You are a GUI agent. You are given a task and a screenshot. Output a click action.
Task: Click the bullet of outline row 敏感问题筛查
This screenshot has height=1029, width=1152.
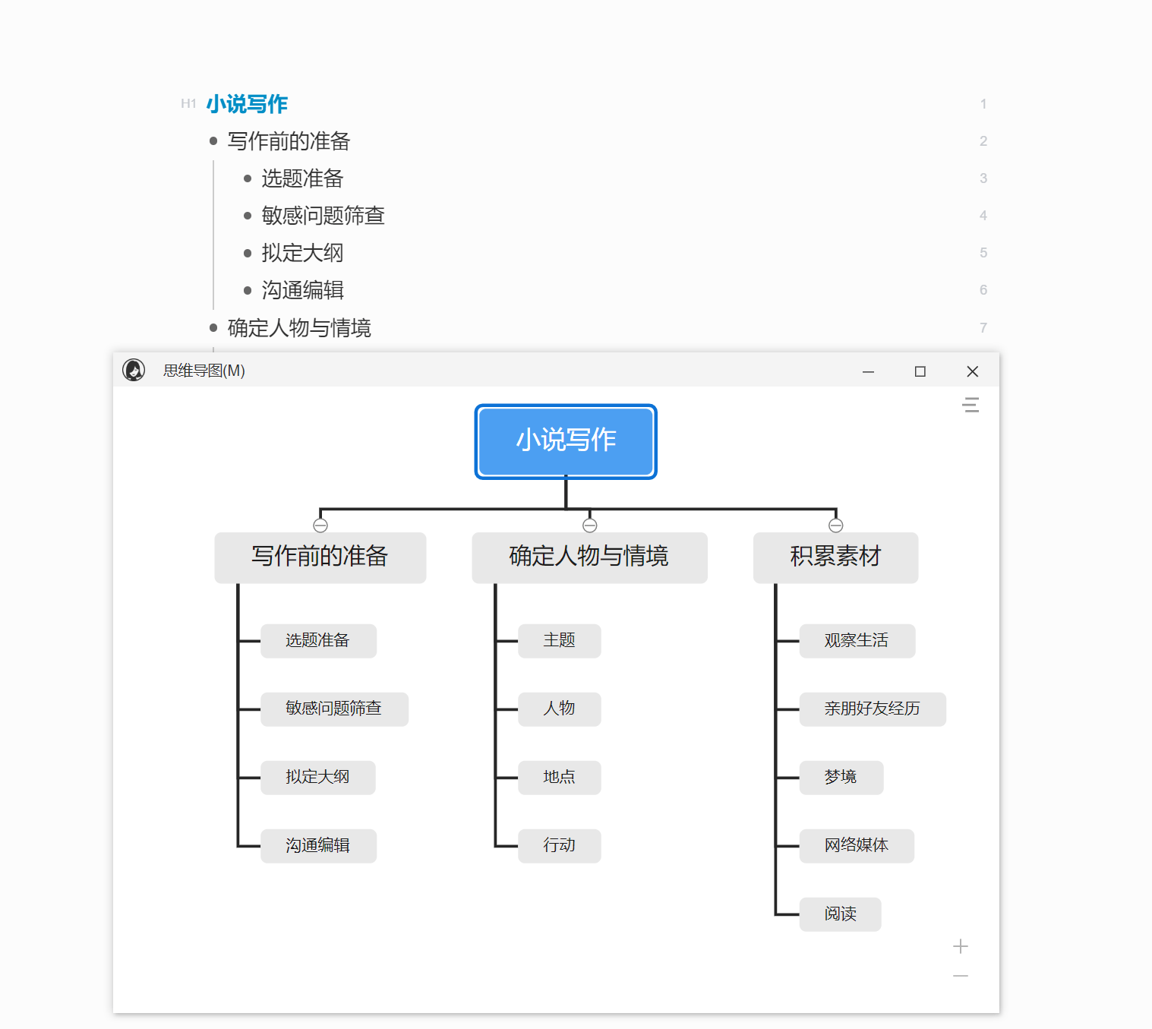click(248, 216)
